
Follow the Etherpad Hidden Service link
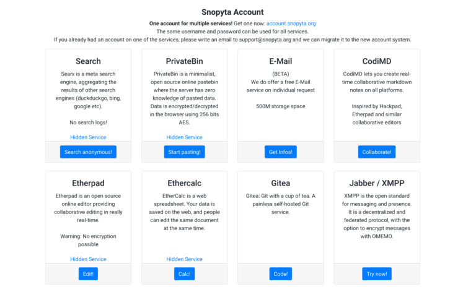pos(88,259)
